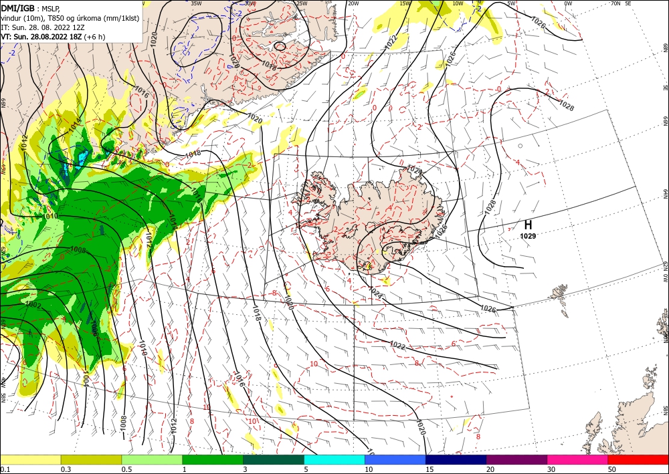Click the legend value 15
The width and height of the screenshot is (669, 474).
pyautogui.click(x=429, y=470)
